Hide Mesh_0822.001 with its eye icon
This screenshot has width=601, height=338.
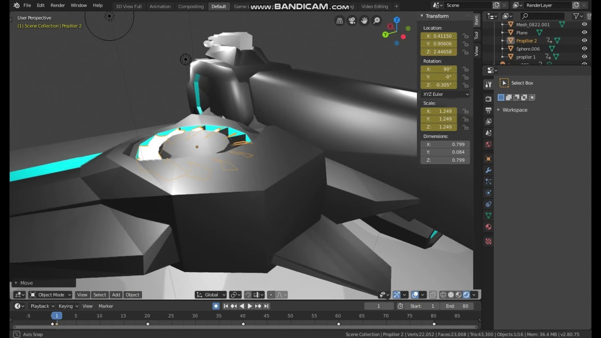pos(585,24)
